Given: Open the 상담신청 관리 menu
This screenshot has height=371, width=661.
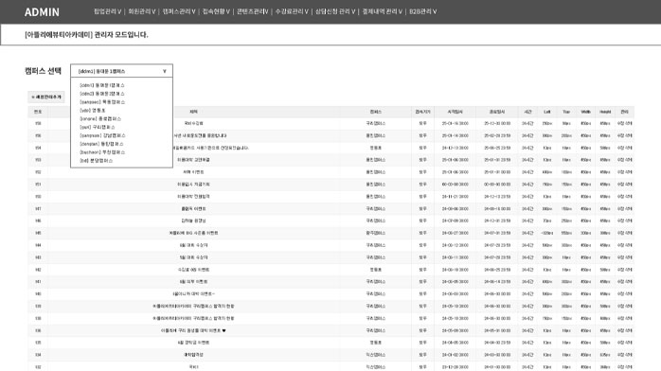Looking at the screenshot, I should [x=335, y=11].
